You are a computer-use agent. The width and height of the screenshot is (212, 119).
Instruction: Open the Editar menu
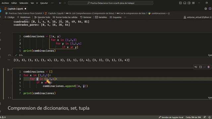tap(14, 3)
